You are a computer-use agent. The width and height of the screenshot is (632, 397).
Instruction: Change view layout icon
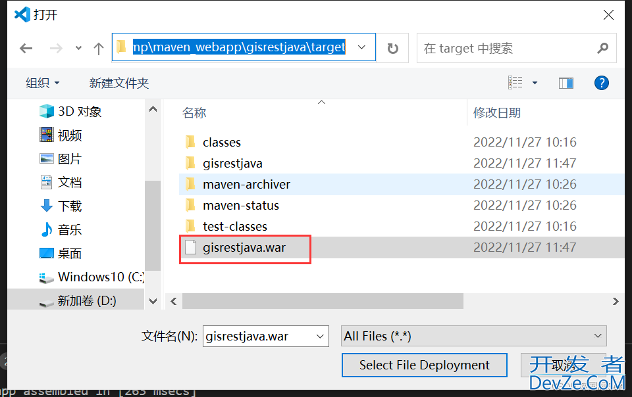[515, 82]
